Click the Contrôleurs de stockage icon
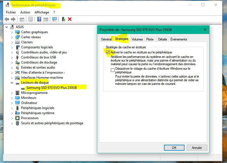Viewport: 227px width, 163px height. point(17,62)
